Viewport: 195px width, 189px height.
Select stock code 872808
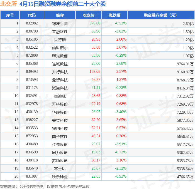(x=32, y=56)
